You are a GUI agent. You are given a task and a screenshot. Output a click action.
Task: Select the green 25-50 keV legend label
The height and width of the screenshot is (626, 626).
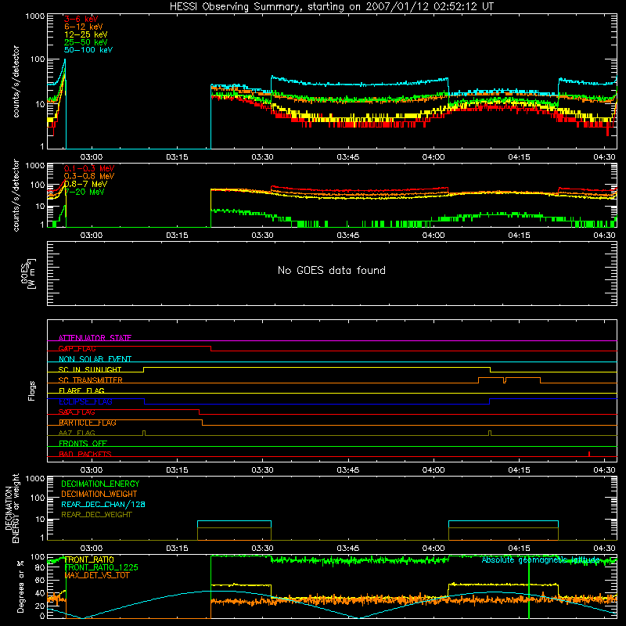pyautogui.click(x=86, y=42)
